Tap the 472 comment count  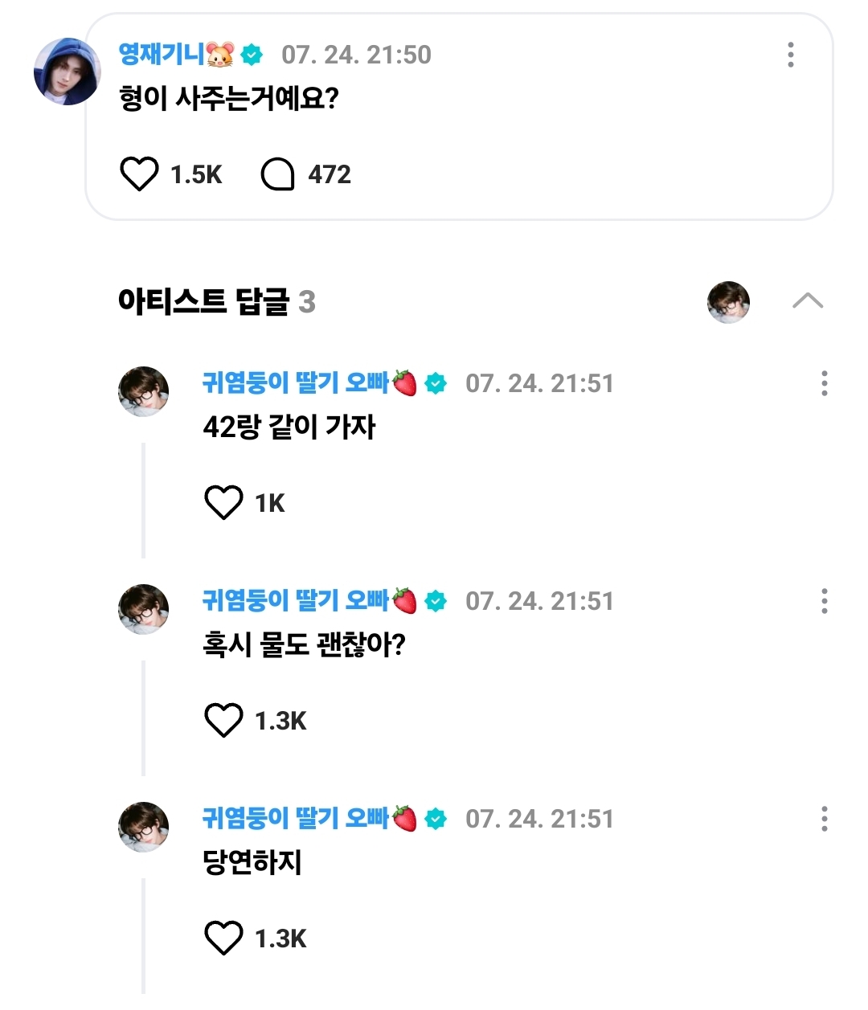[x=330, y=174]
